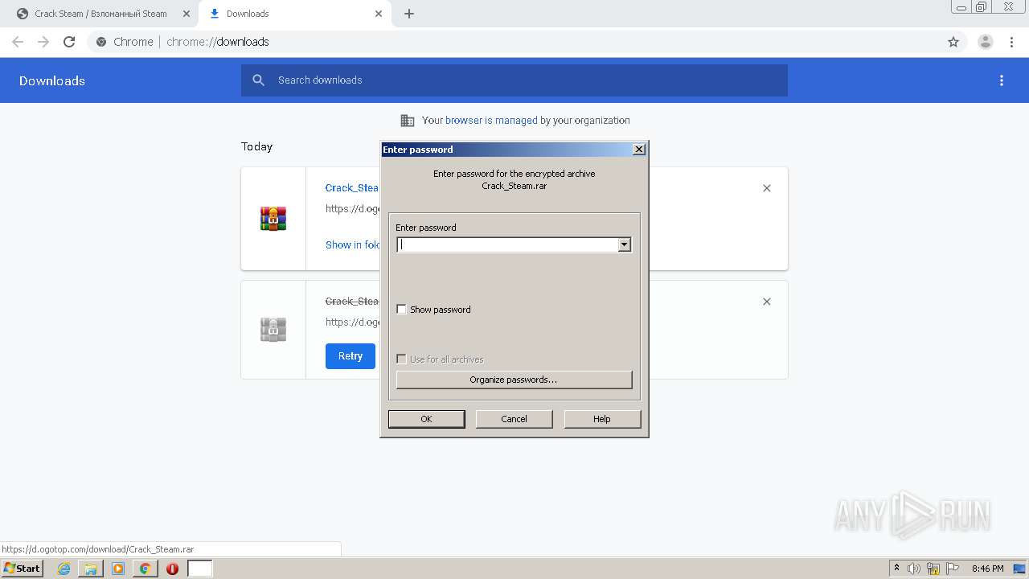Open the Action Center flag icon
Screen dimensions: 1029x579
pos(953,569)
